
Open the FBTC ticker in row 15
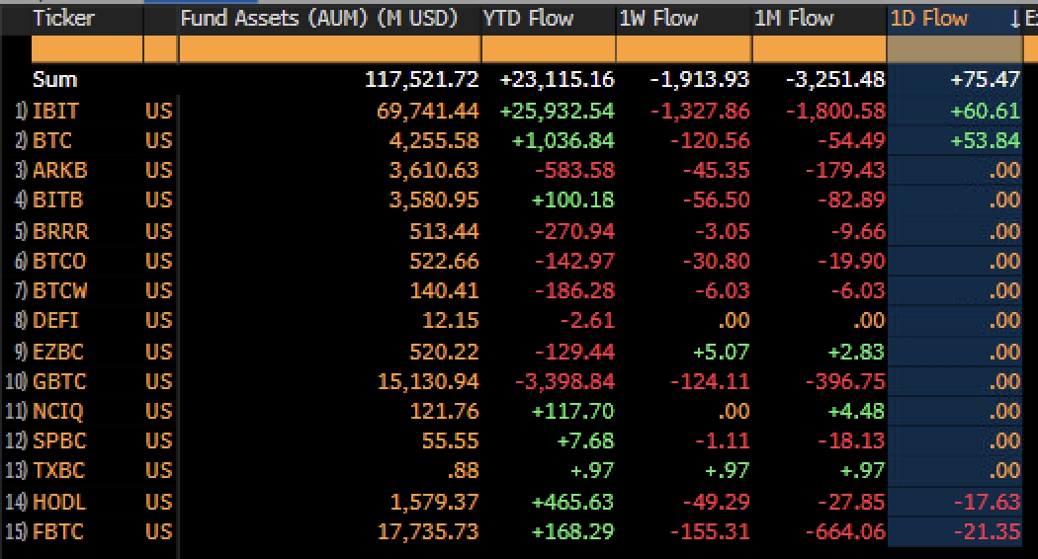pyautogui.click(x=58, y=532)
